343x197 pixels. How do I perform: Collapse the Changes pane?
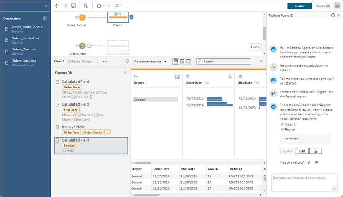125,73
